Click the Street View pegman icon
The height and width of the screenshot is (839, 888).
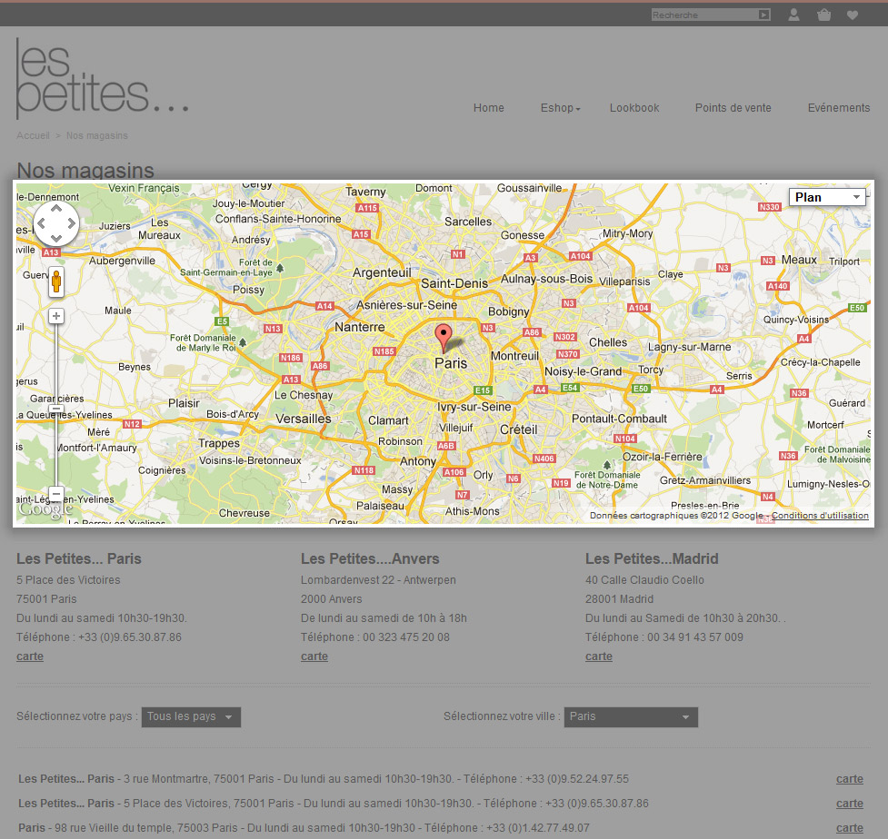pos(56,281)
